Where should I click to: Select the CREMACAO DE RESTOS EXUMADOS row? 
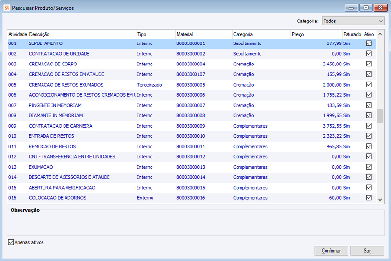(192, 85)
